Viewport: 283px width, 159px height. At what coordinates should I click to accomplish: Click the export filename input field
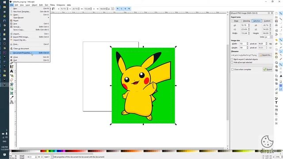[244, 55]
